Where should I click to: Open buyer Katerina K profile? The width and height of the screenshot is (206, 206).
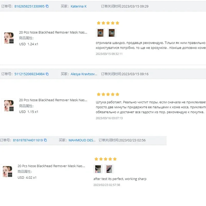[79, 6]
